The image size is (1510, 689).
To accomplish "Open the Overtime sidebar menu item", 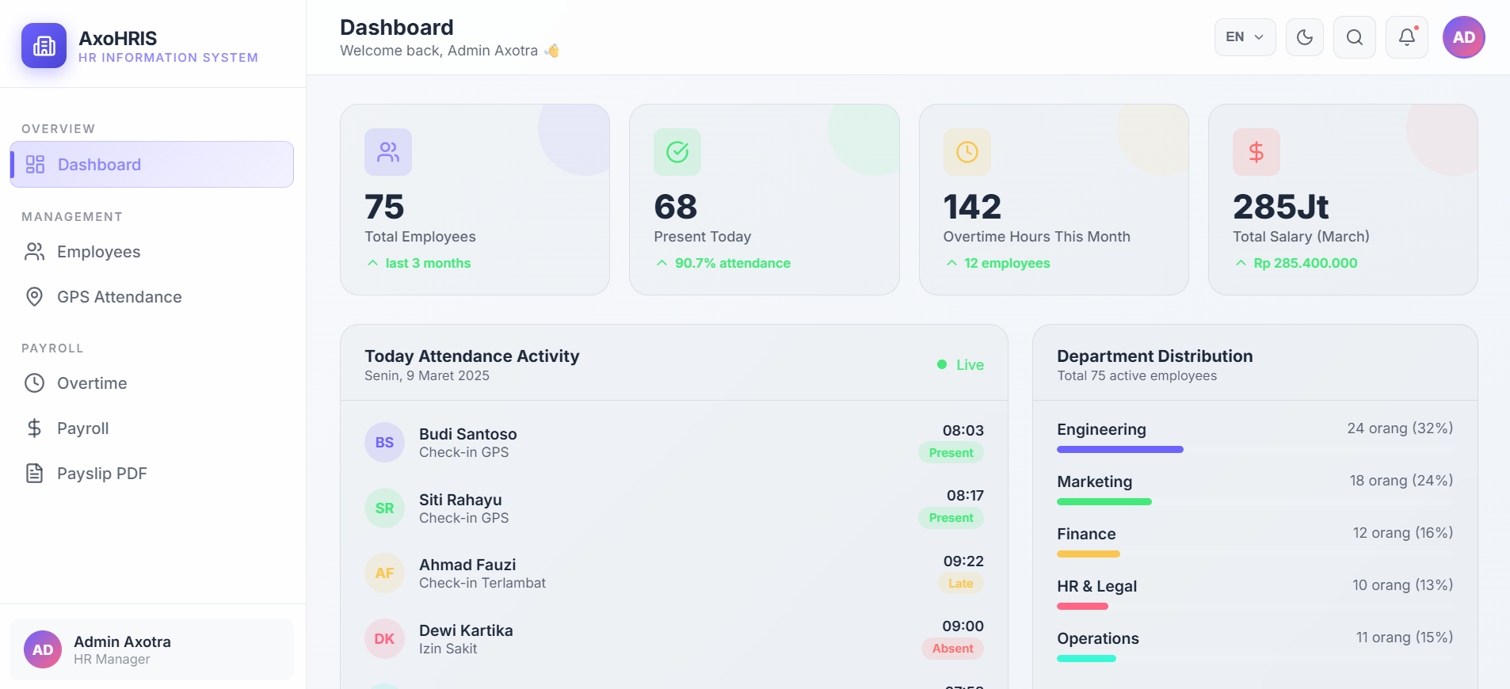I will tap(151, 383).
